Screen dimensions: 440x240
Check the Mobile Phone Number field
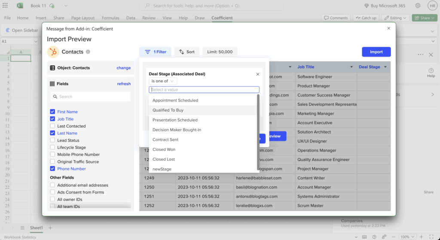[52, 154]
